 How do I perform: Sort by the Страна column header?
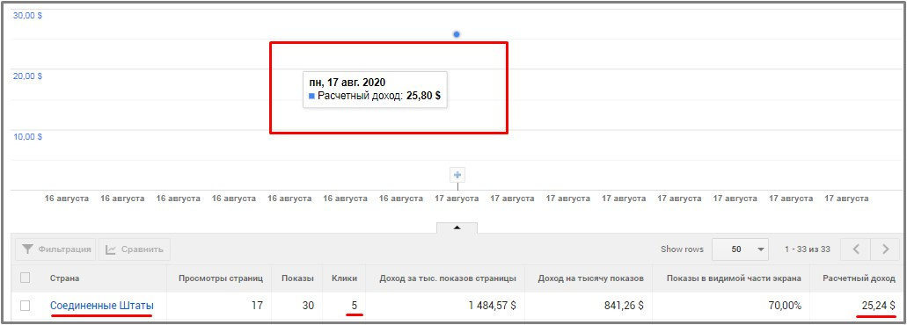tap(64, 278)
